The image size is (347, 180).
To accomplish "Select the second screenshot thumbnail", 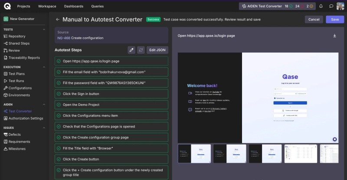I will tap(230, 154).
